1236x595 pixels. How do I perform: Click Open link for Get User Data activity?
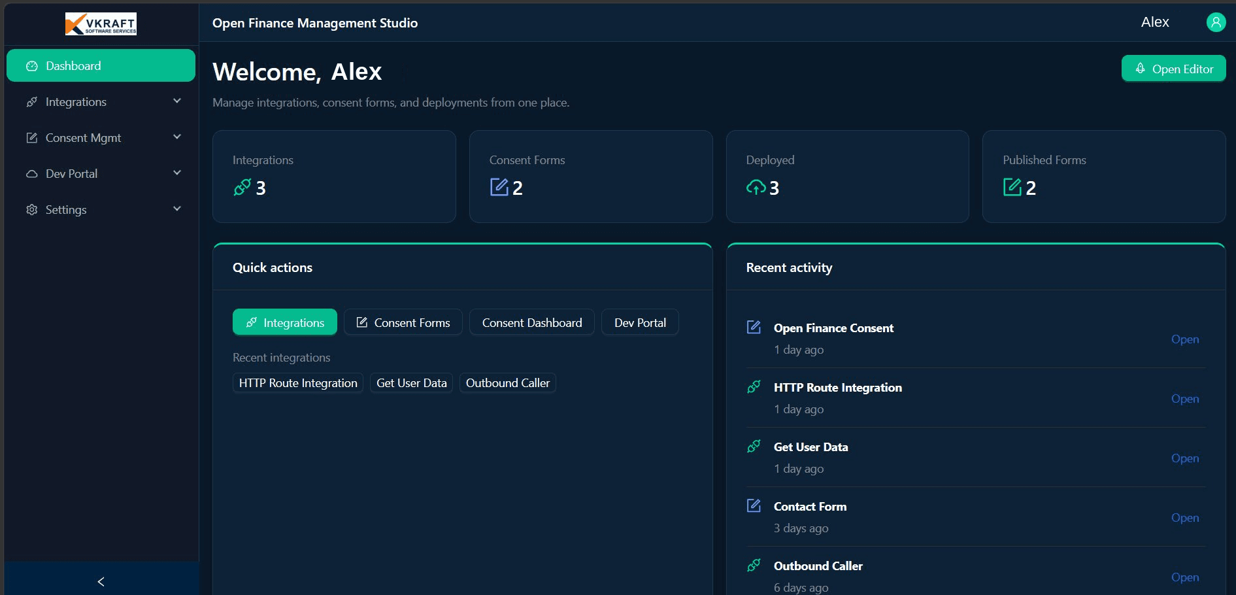(x=1185, y=458)
